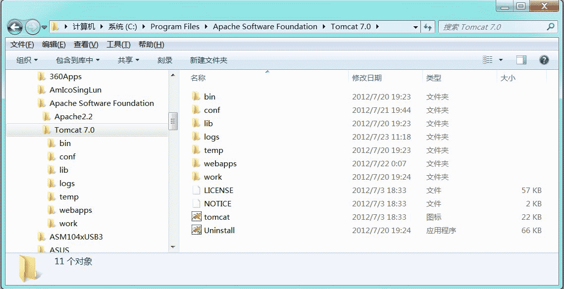Screen dimensions: 564x289
Task: Select the logs folder icon in file list
Action: (x=196, y=137)
